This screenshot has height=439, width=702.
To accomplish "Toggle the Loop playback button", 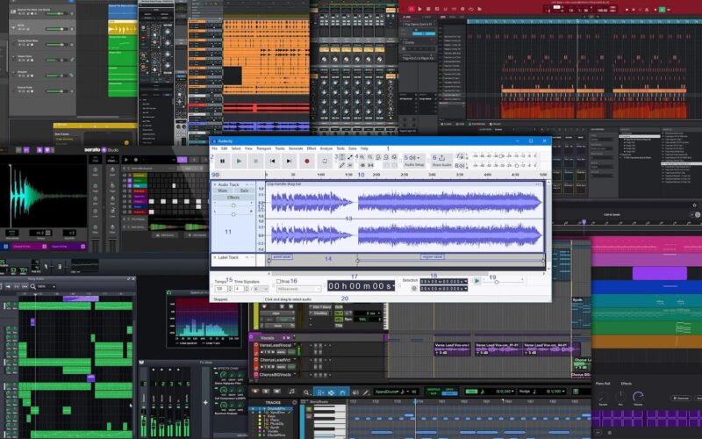I will coord(324,162).
